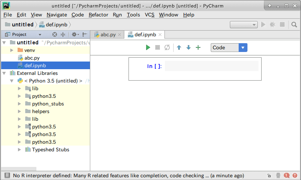
Task: Add a new cell with the plus icon
Action: click(198, 47)
